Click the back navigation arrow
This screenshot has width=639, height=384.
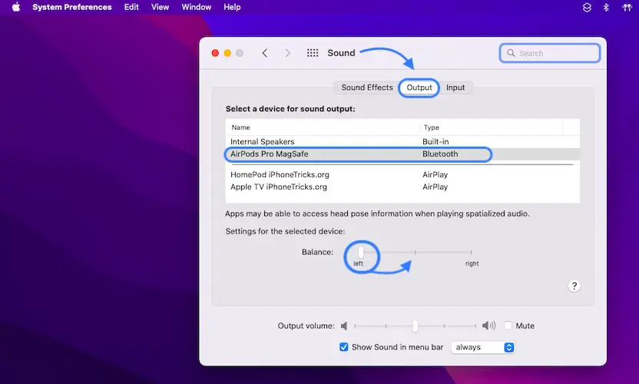(x=265, y=53)
